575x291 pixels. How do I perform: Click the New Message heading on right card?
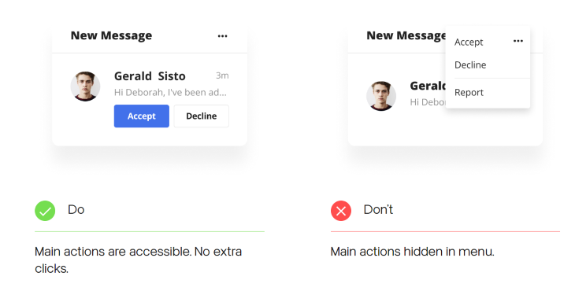point(406,35)
